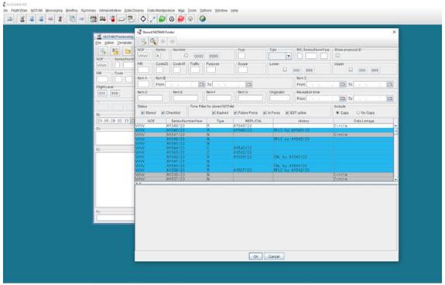Enable the Show proposal checkbox
This screenshot has width=445, height=285.
pyautogui.click(x=337, y=55)
